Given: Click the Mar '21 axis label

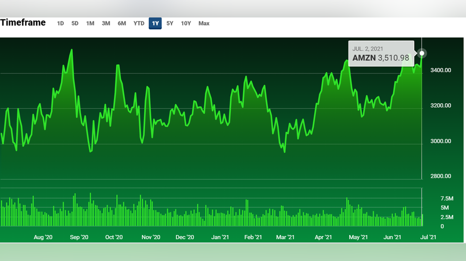Looking at the screenshot, I should pyautogui.click(x=285, y=238).
